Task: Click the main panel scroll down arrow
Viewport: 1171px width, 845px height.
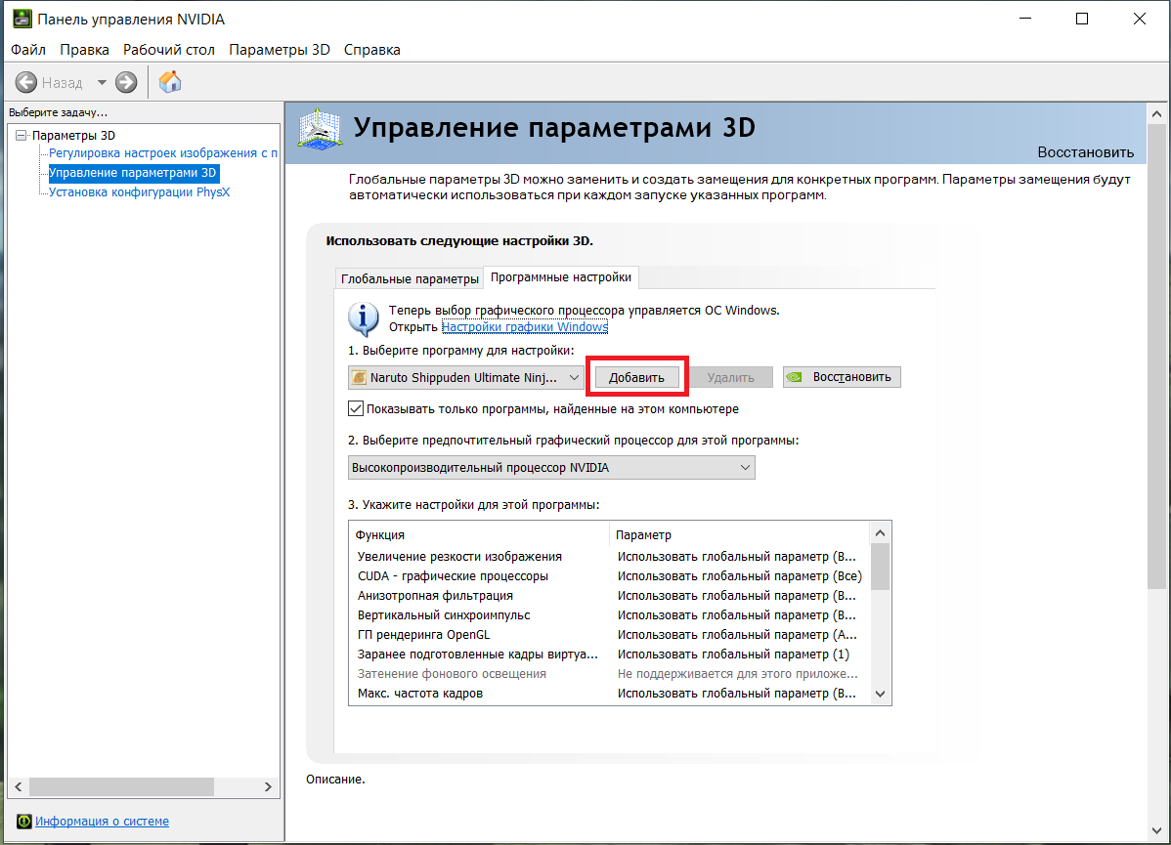Action: tap(1156, 830)
